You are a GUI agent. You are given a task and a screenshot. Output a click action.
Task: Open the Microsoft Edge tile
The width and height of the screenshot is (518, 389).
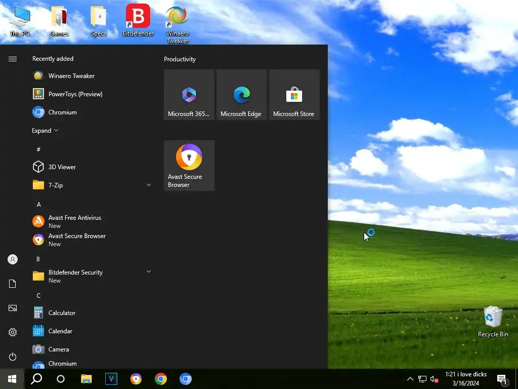[241, 95]
